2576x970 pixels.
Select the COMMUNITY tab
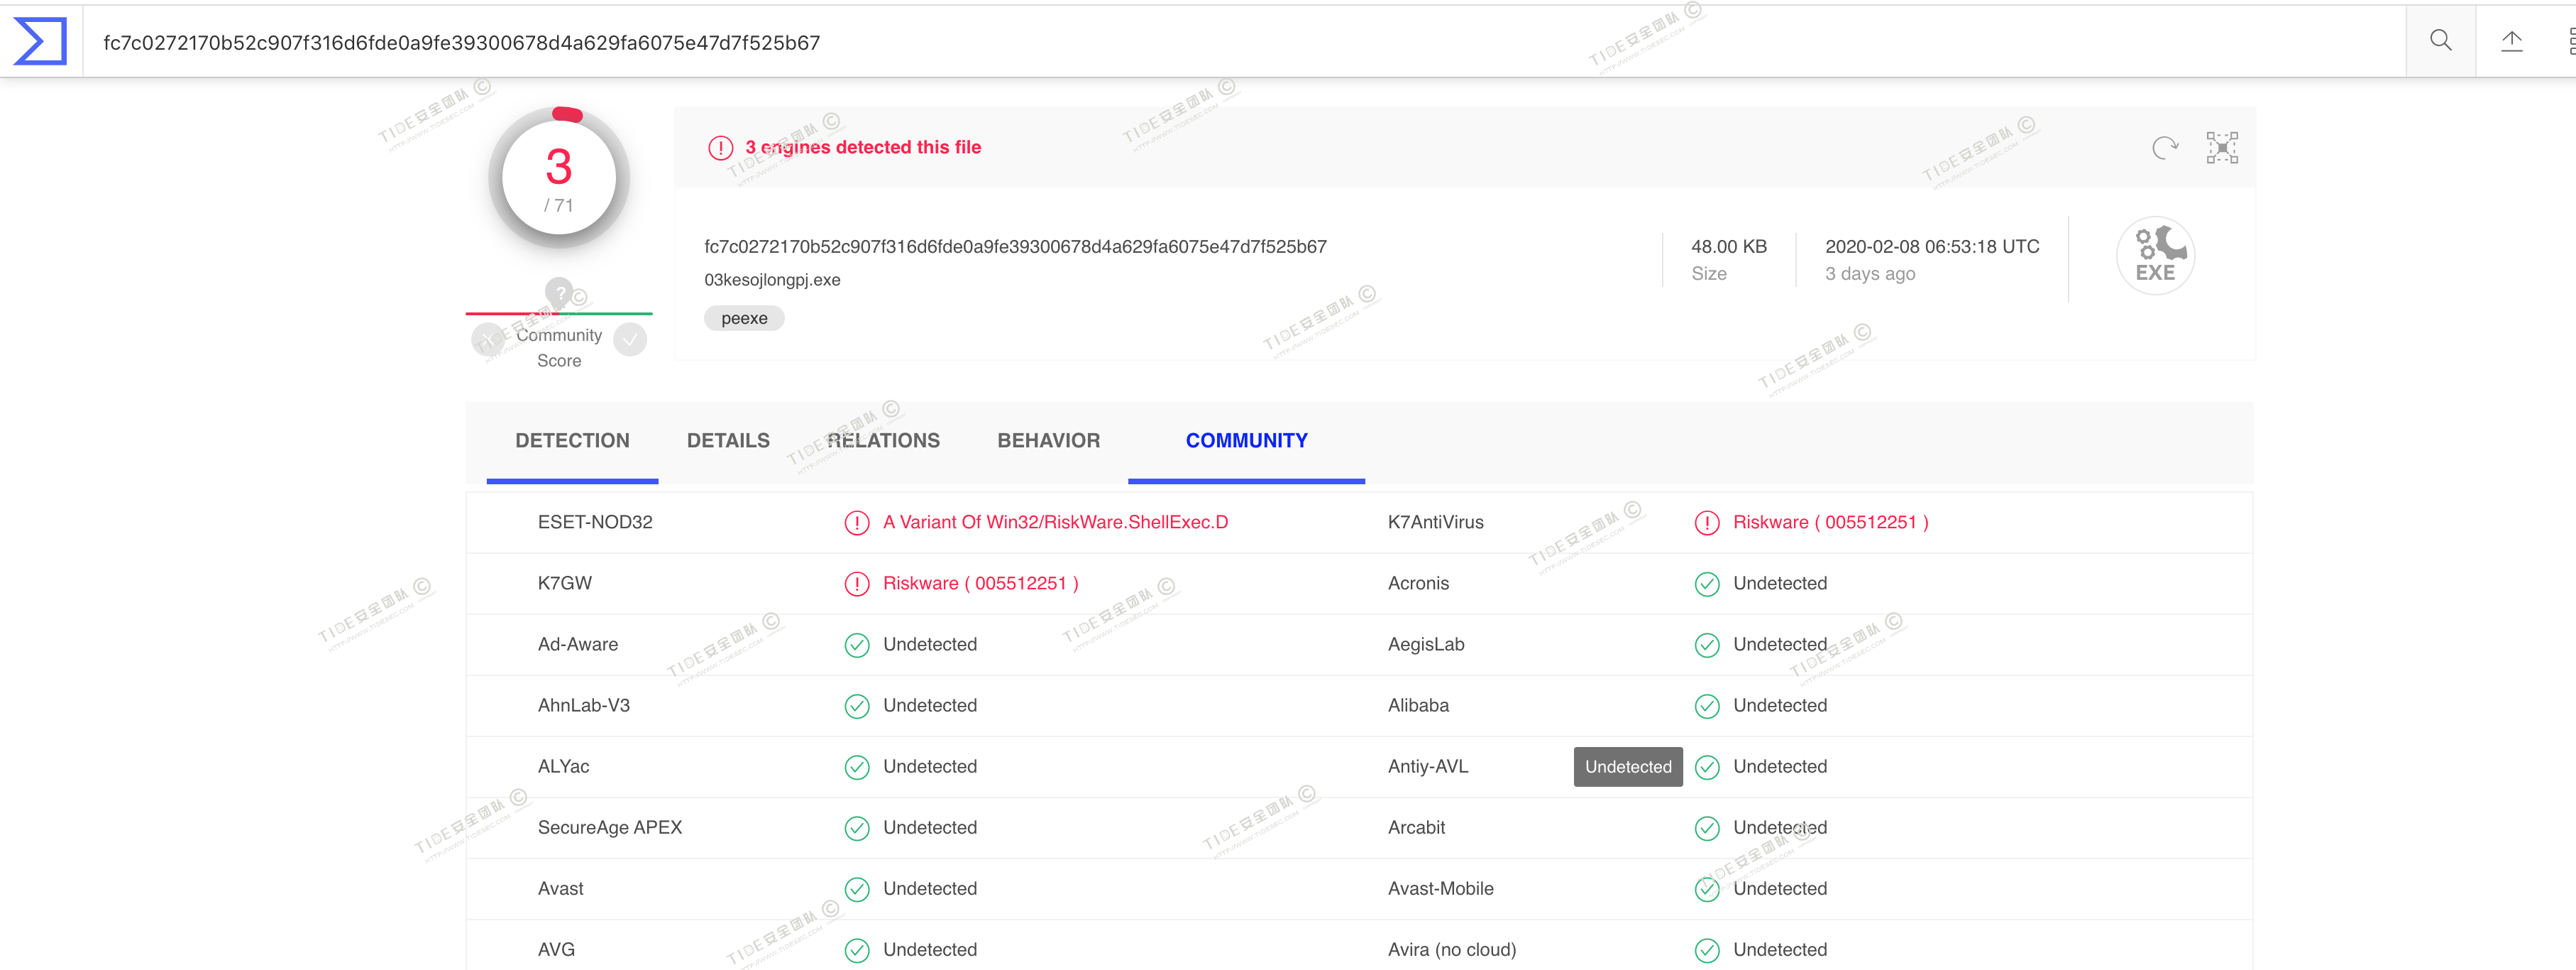(1246, 440)
